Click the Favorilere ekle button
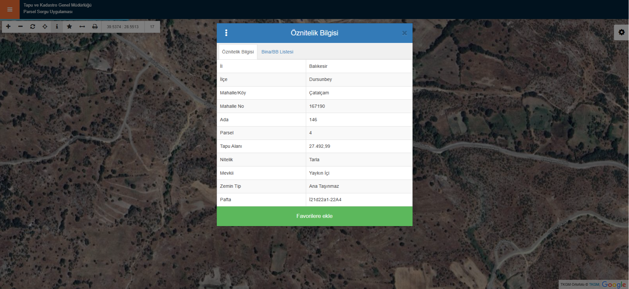Screen dimensions: 629x289 coord(314,216)
